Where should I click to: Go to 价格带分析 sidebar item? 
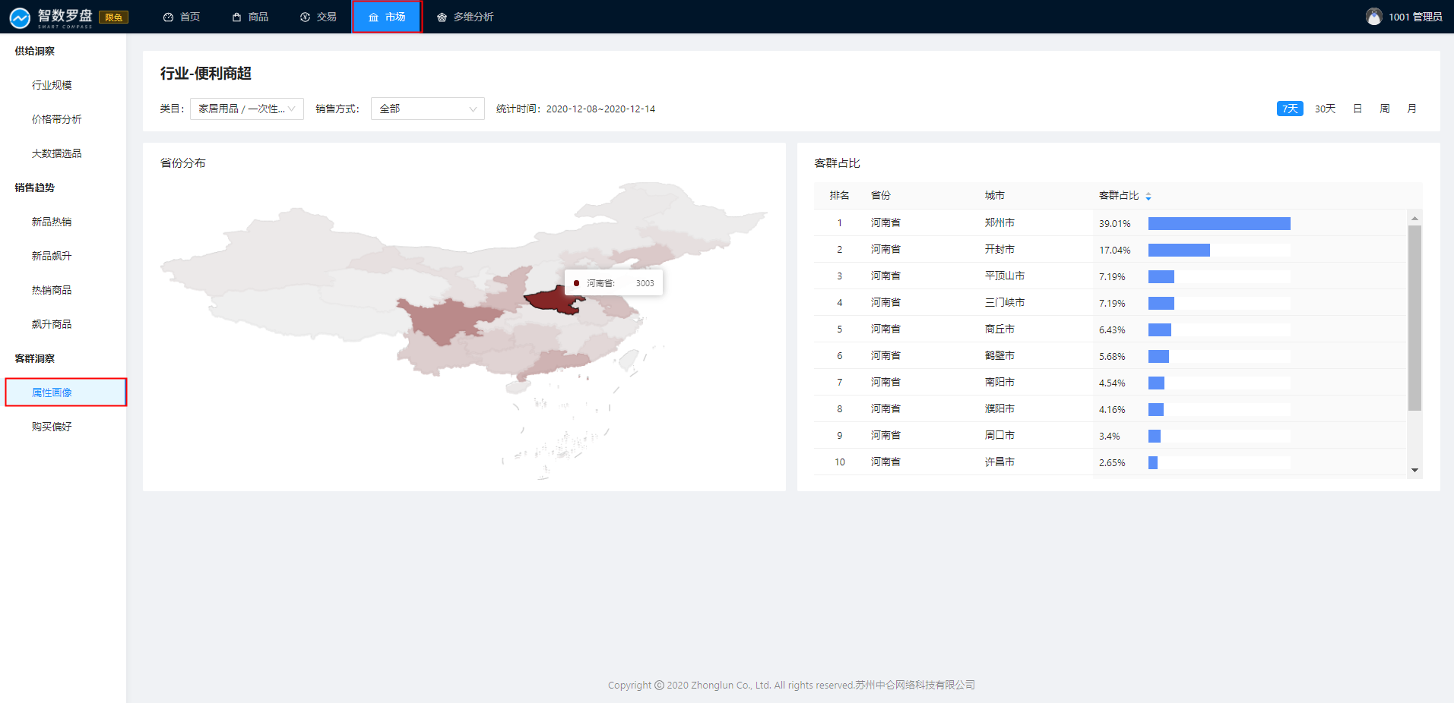click(x=56, y=119)
